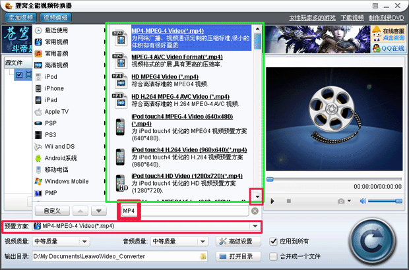
Task: Click the format list scroll-down arrow
Action: coord(257,197)
